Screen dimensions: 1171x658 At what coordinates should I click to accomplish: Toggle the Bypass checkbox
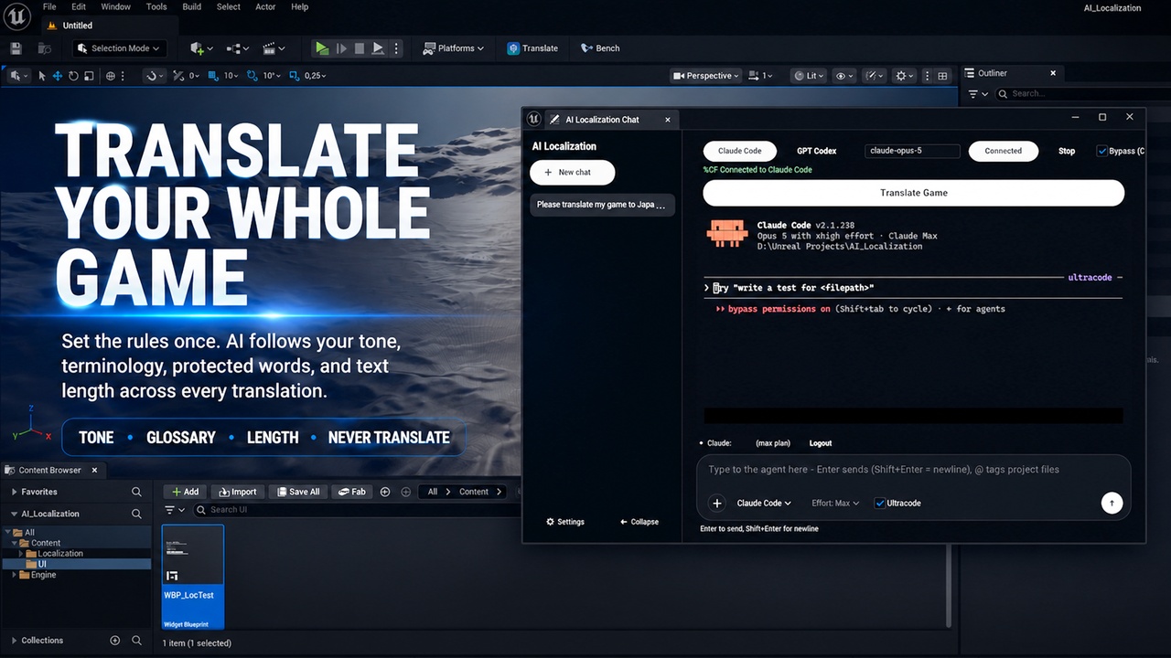coord(1102,151)
